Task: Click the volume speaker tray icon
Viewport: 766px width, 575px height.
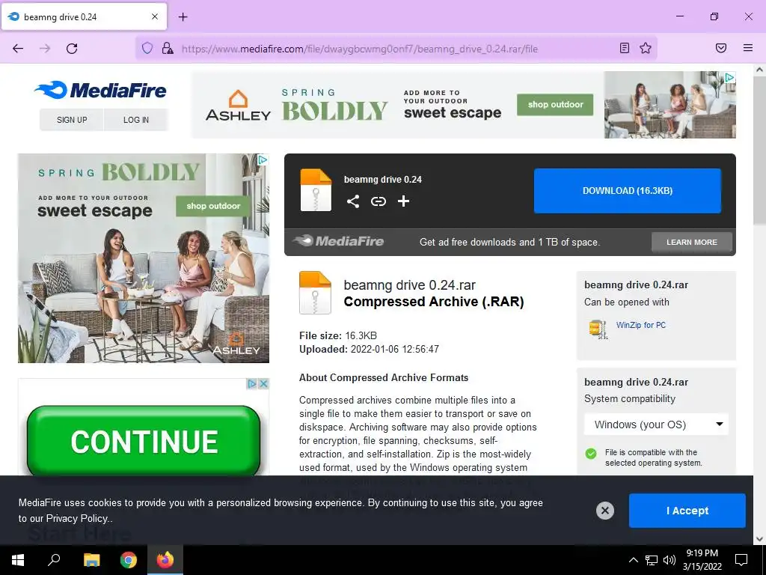Action: (670, 560)
